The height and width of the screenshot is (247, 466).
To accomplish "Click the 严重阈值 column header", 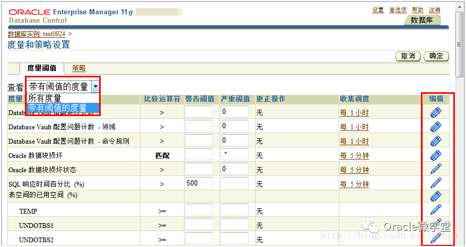I will click(235, 99).
